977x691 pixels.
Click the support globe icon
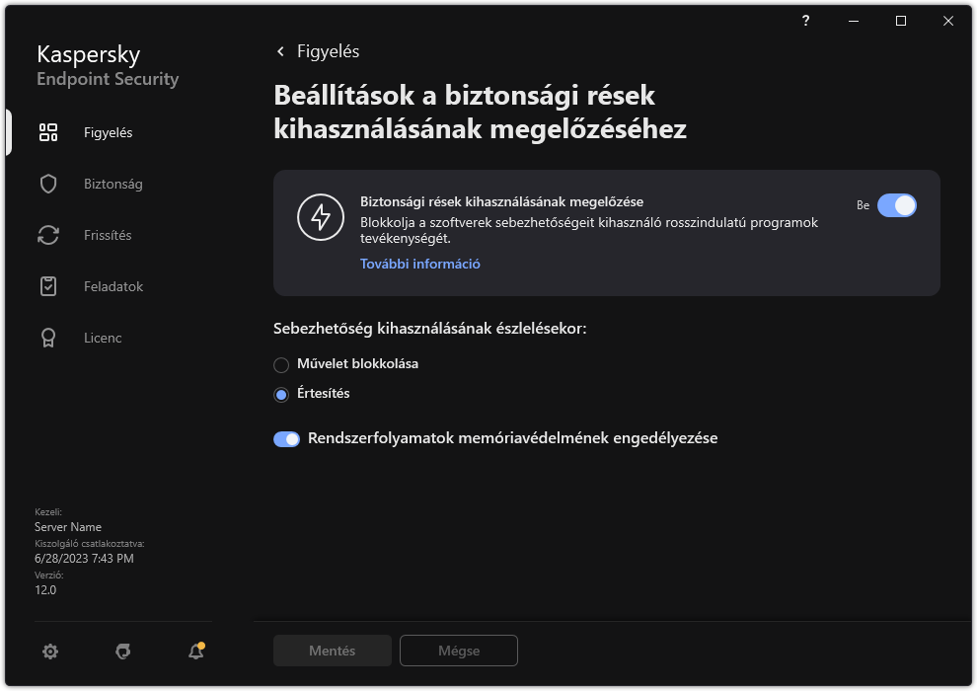click(122, 653)
